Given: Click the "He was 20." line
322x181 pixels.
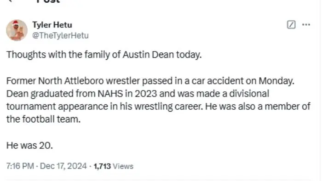Looking at the screenshot, I should click(29, 146).
